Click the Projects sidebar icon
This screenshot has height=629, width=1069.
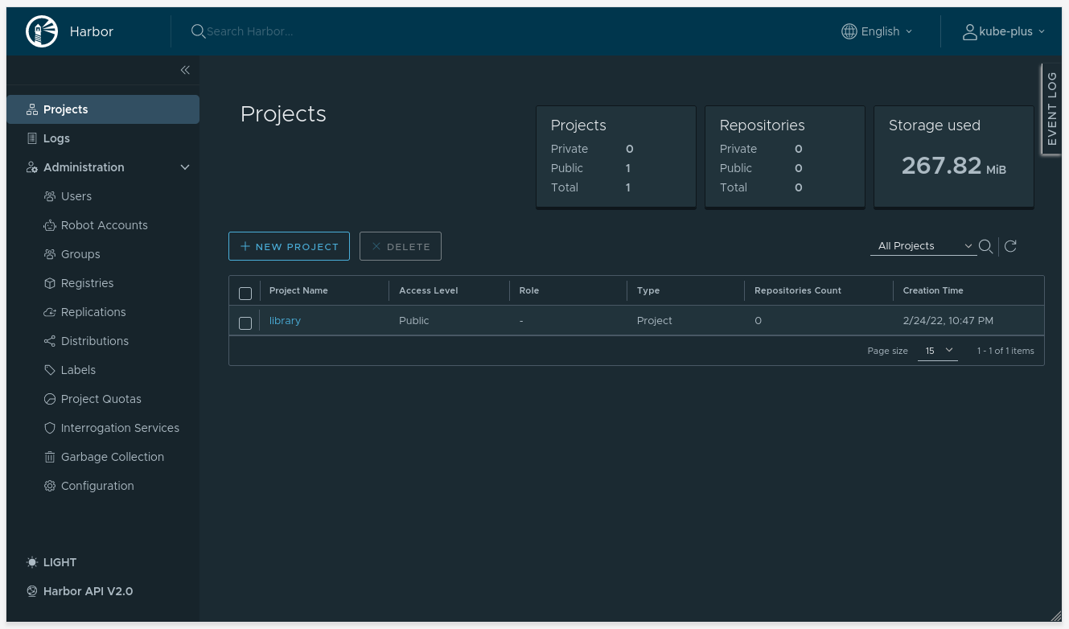pos(32,109)
